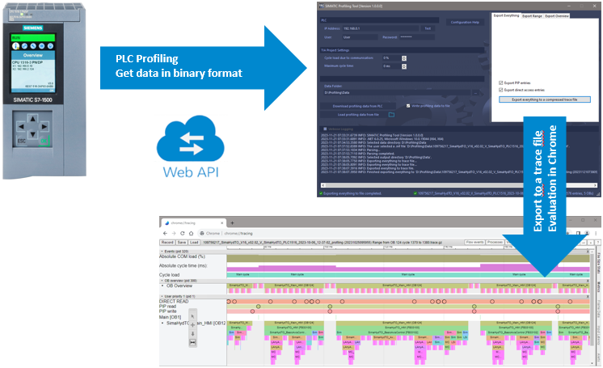603x368 pixels.
Task: Select the PIP read track label
Action: [x=167, y=307]
